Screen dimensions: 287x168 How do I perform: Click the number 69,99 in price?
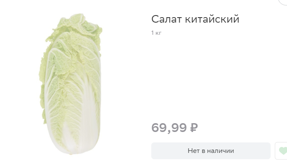[169, 128]
